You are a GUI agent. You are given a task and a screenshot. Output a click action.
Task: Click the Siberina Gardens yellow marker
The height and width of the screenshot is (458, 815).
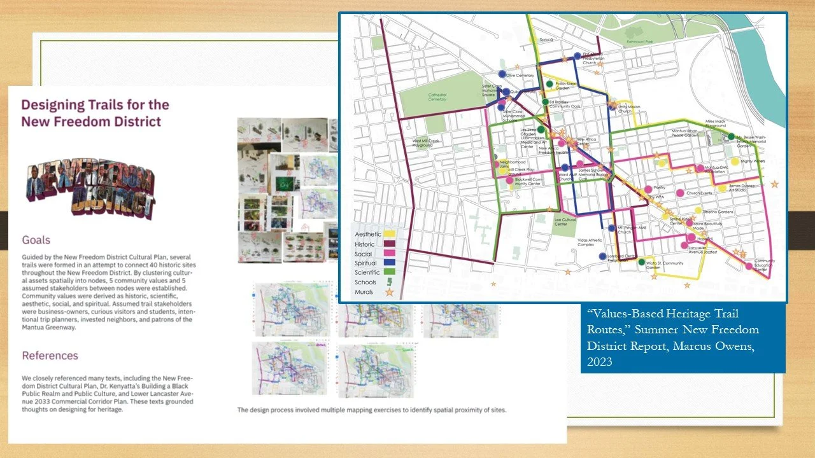697,211
